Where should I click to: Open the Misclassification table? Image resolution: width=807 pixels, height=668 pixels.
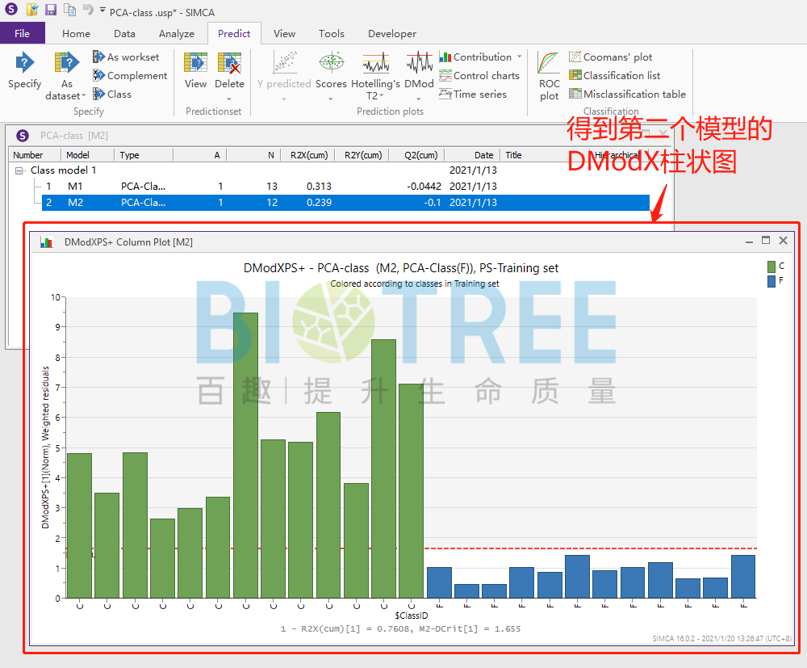pyautogui.click(x=628, y=94)
